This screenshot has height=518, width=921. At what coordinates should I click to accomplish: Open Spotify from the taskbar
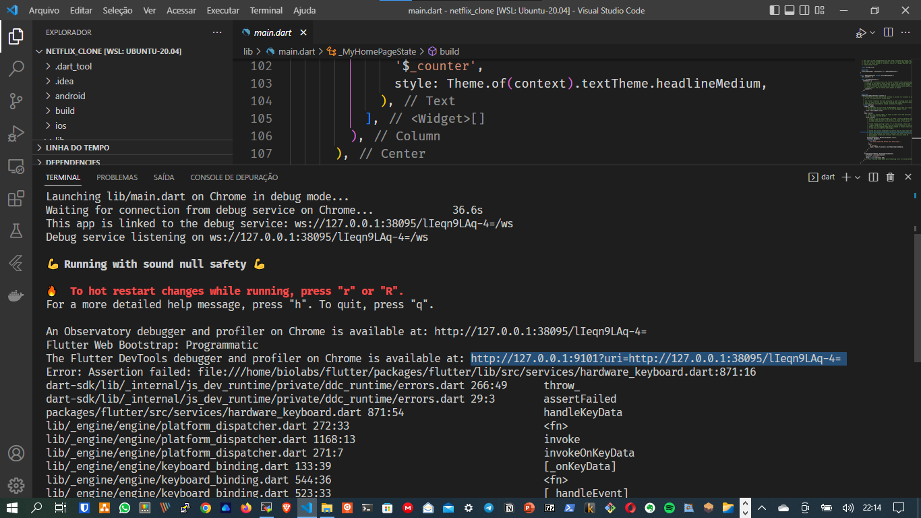click(670, 507)
